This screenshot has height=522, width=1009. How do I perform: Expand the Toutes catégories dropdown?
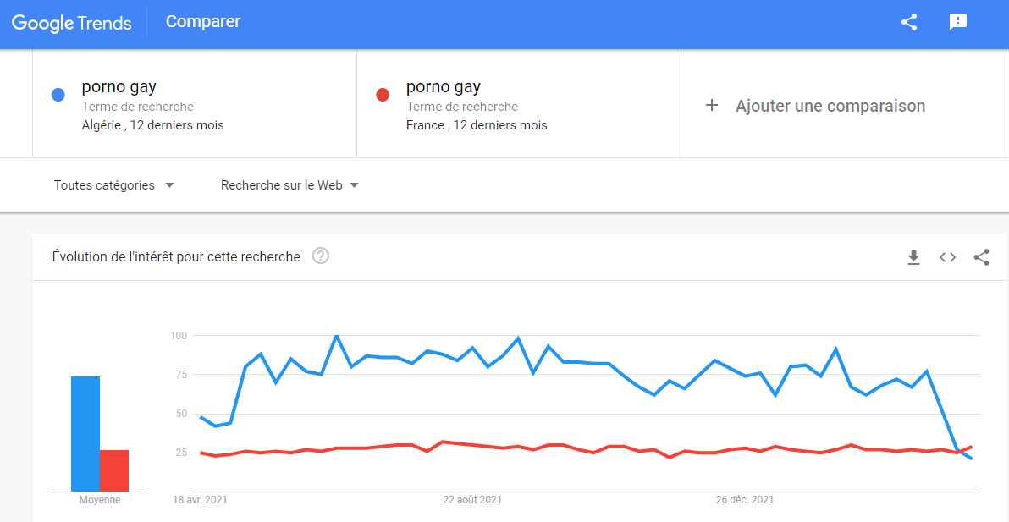tap(114, 185)
